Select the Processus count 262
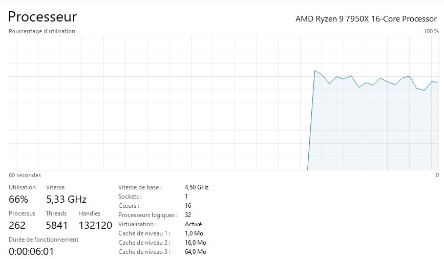 click(17, 225)
